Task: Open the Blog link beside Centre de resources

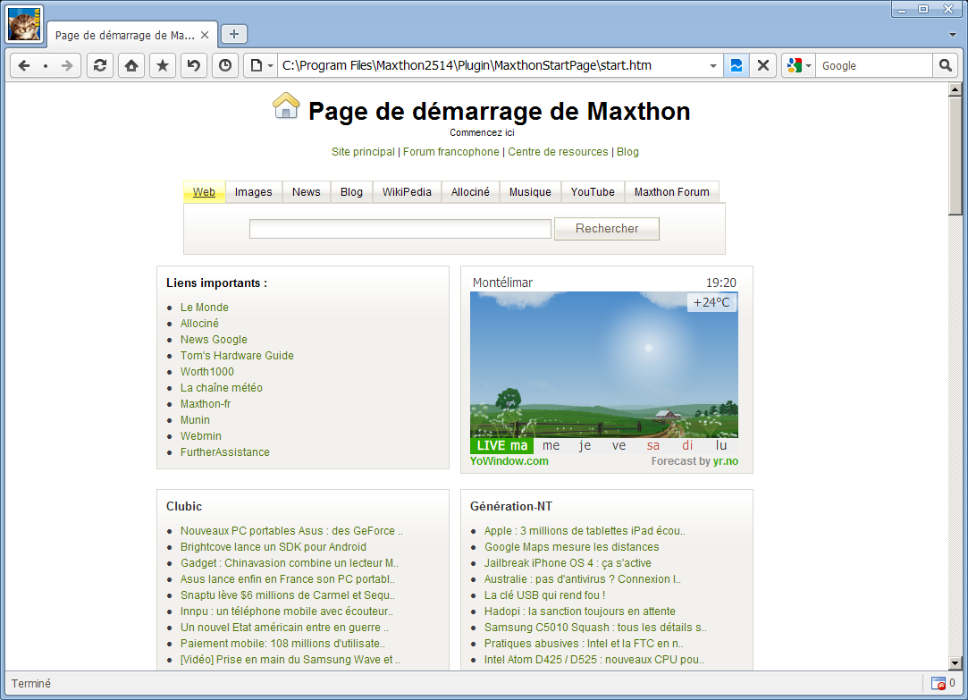Action: point(627,152)
